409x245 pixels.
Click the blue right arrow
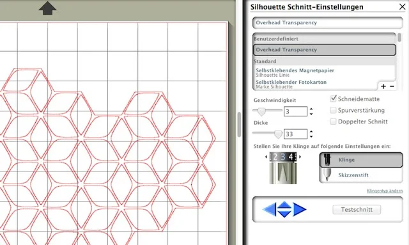(x=300, y=209)
